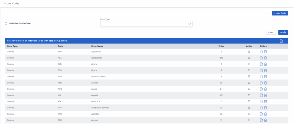Screen dimensions: 293x124
Task: Toggle Active checkbox for Åland Islands
Action: (249, 58)
